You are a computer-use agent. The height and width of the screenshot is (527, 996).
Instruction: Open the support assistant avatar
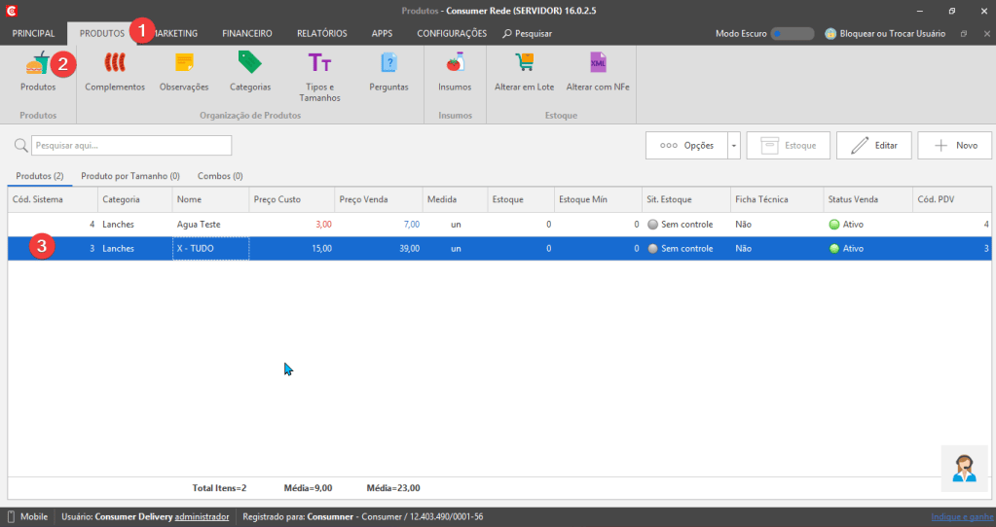pyautogui.click(x=964, y=469)
